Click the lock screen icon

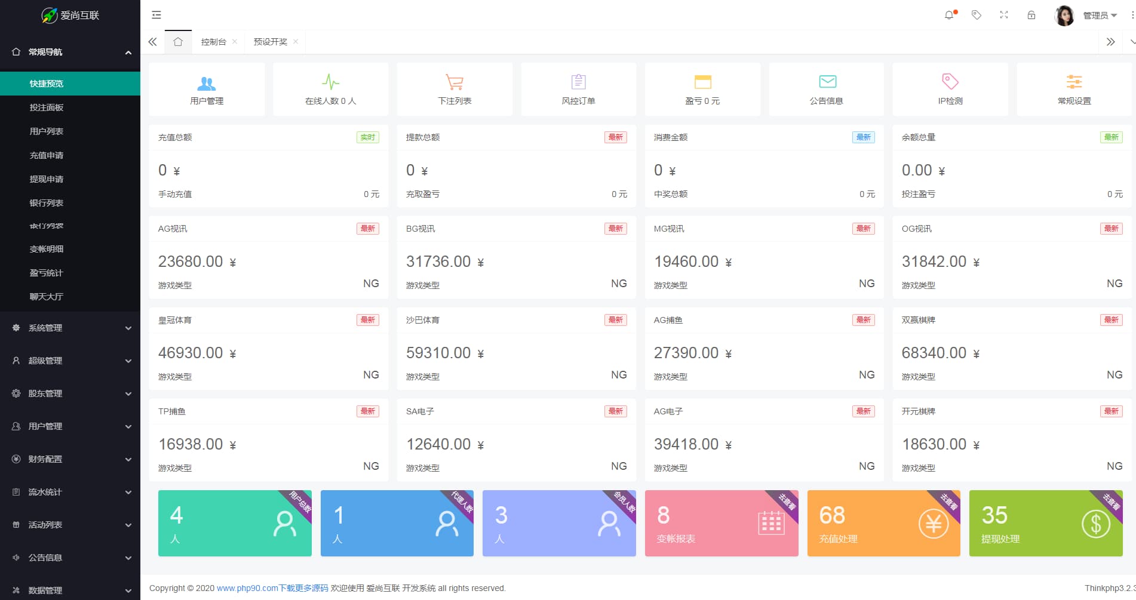1031,15
